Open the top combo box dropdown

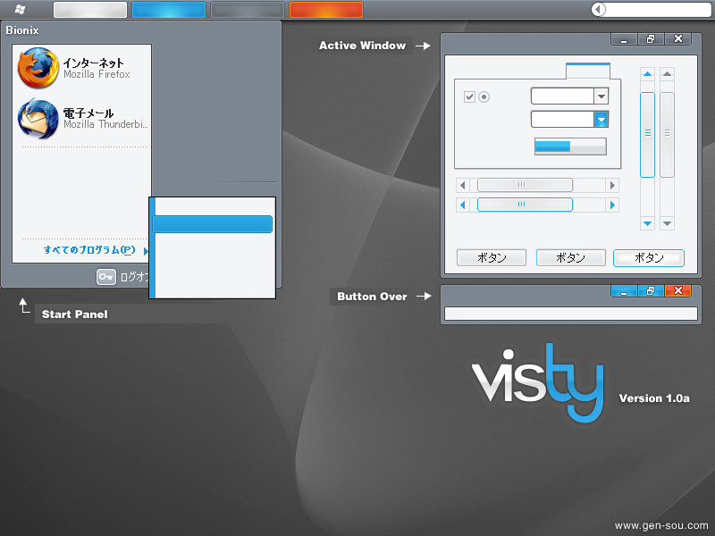pos(601,96)
